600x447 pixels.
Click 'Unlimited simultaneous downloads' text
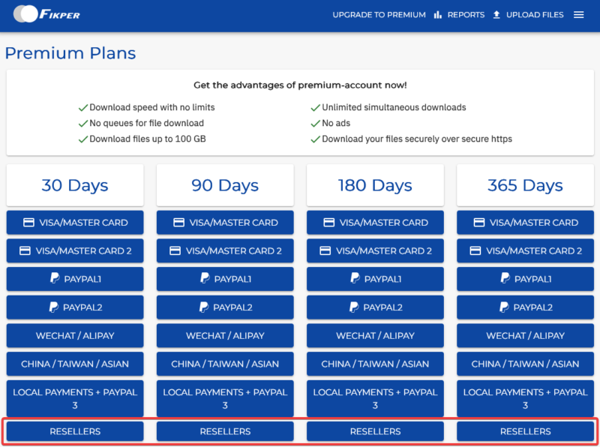coord(394,107)
